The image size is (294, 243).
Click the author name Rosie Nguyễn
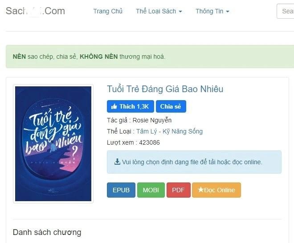pos(152,120)
